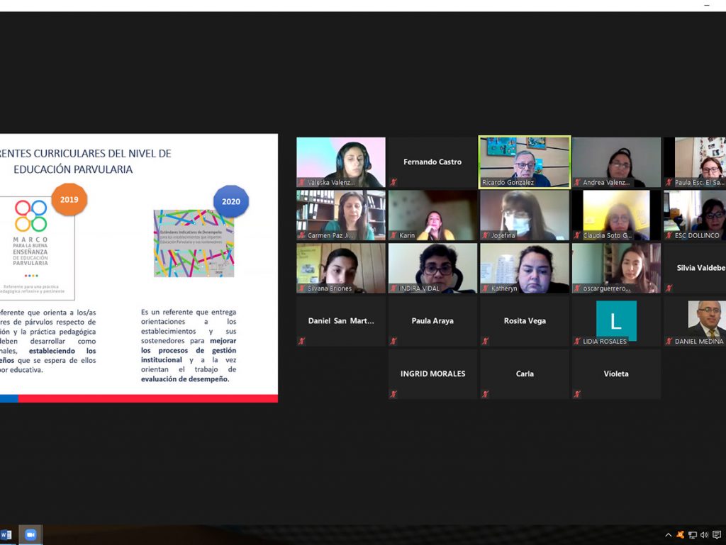Image resolution: width=726 pixels, height=545 pixels.
Task: Select the Paula Esc. El Sa video tile
Action: 695,162
